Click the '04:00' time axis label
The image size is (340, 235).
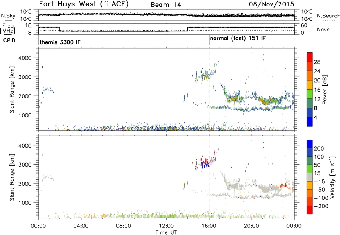coord(81,226)
